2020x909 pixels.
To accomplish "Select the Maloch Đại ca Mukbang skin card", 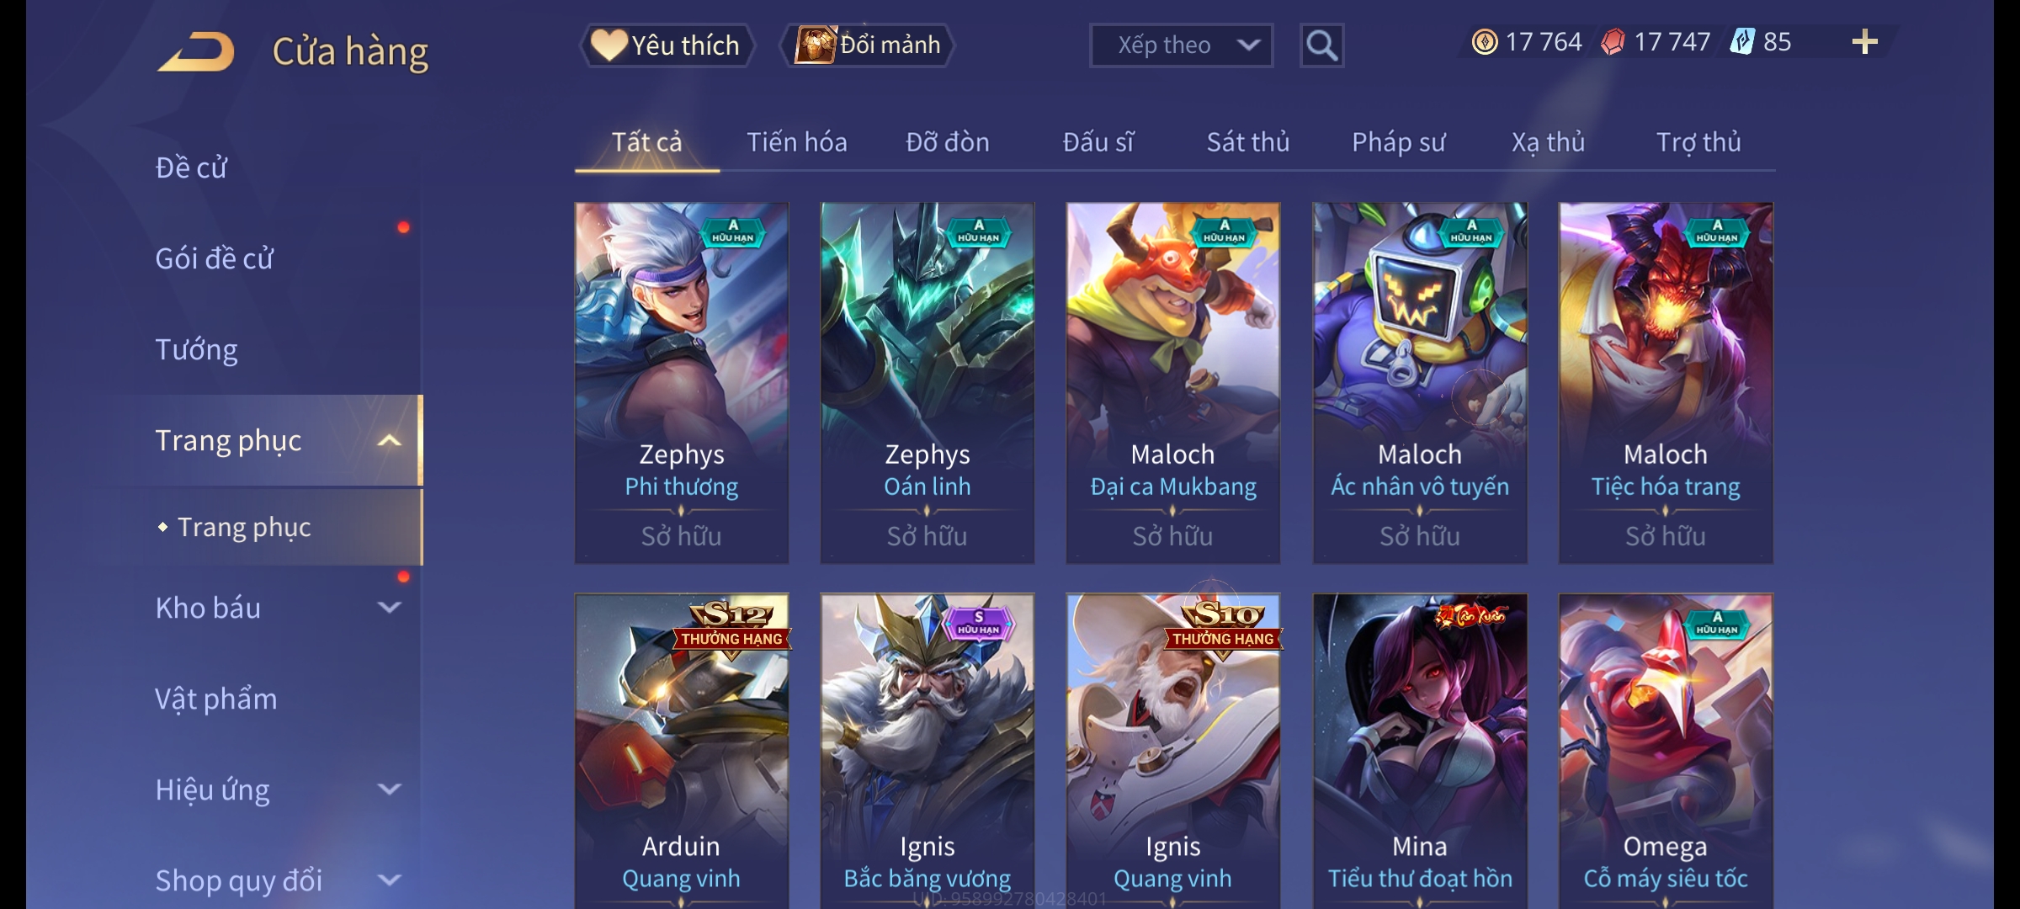I will tap(1173, 383).
